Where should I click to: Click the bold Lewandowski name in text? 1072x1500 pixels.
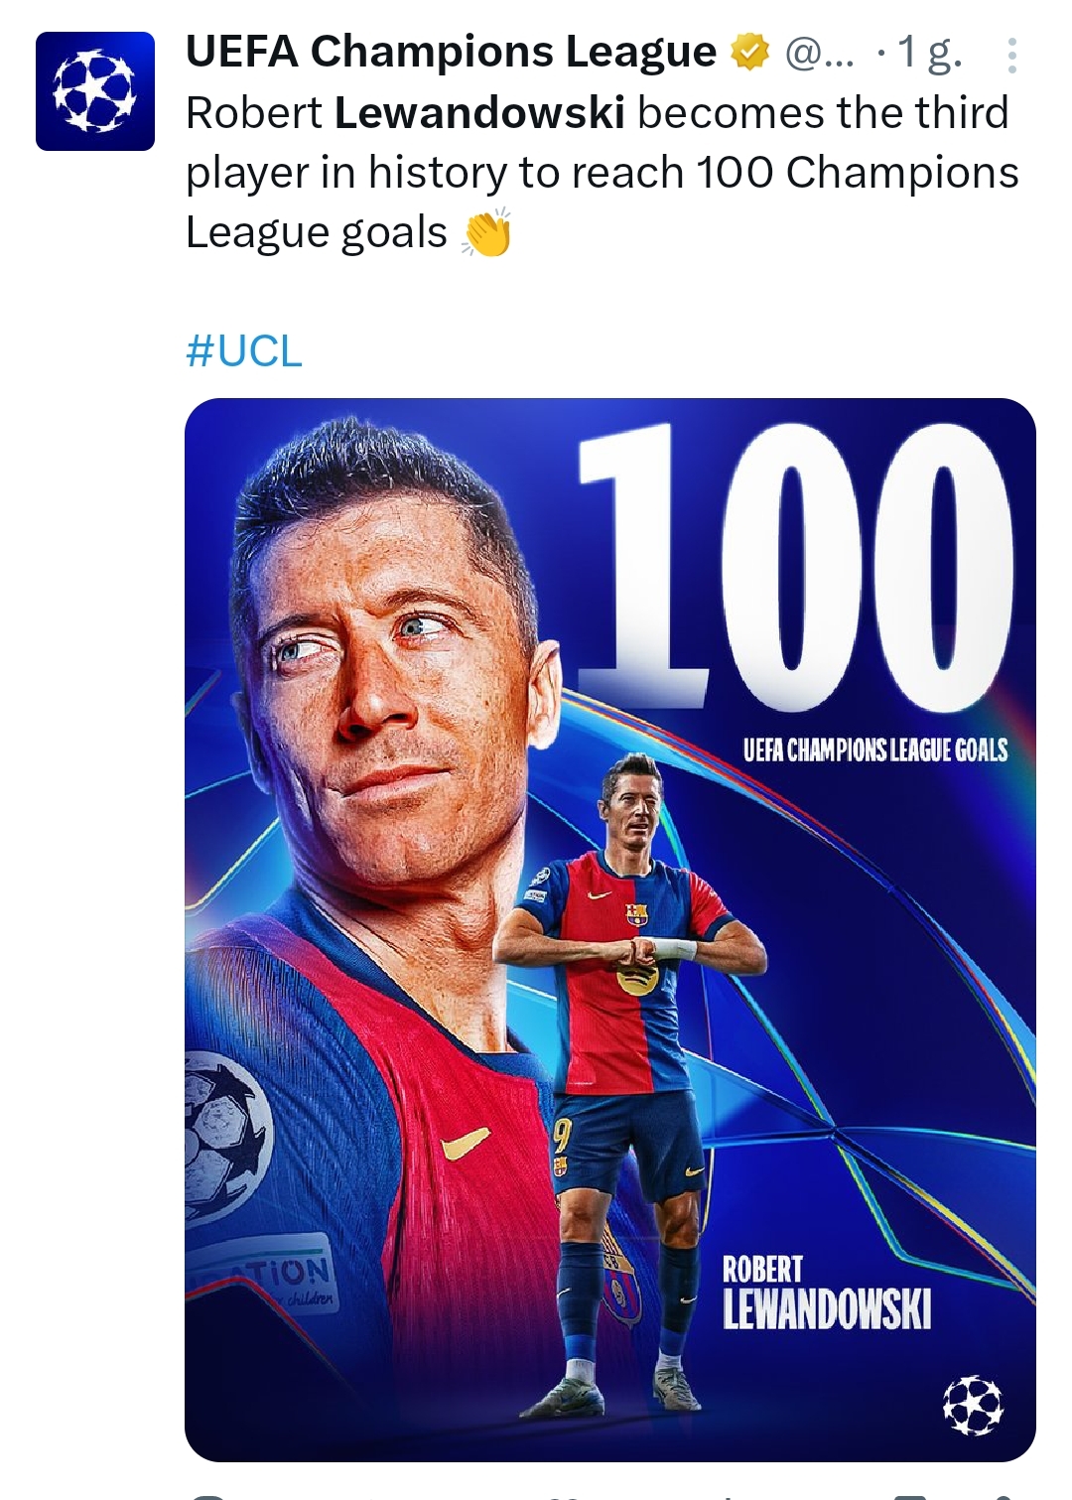point(479,113)
